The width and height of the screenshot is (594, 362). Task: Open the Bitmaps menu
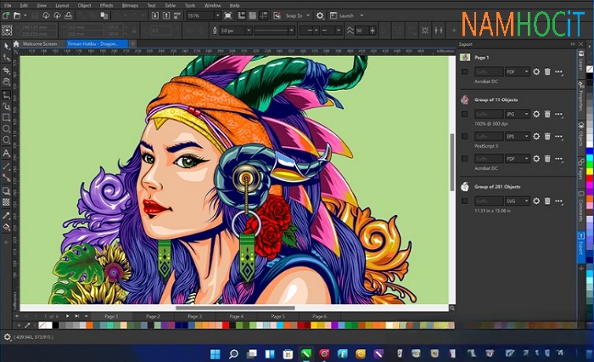pyautogui.click(x=130, y=5)
